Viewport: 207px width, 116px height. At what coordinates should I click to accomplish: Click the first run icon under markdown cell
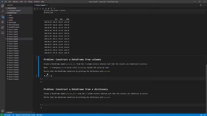tap(45, 76)
